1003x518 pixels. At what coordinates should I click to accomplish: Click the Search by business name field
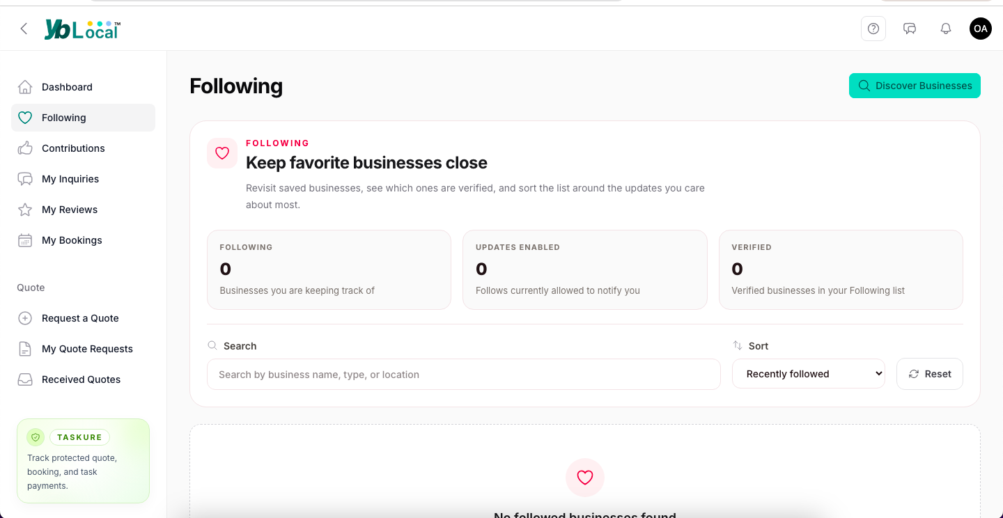click(x=463, y=375)
